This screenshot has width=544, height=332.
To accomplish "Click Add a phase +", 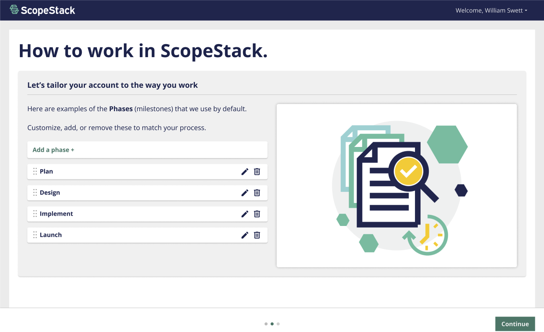I will click(x=147, y=150).
